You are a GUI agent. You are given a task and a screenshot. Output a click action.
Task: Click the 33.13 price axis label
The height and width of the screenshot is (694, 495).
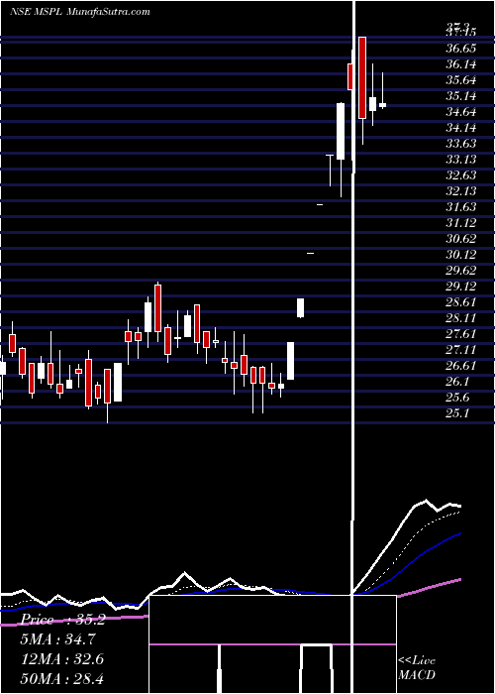[x=461, y=160]
